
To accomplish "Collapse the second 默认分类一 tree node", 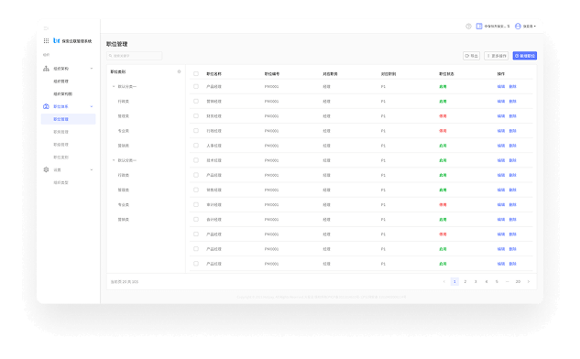I will click(x=114, y=160).
